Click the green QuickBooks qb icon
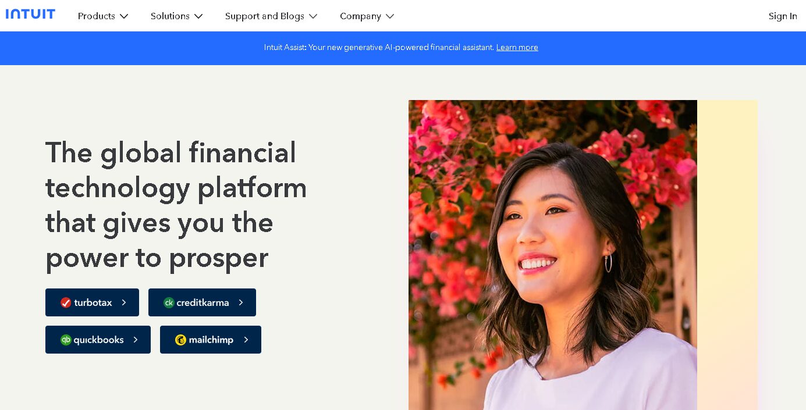The image size is (806, 410). click(x=66, y=340)
